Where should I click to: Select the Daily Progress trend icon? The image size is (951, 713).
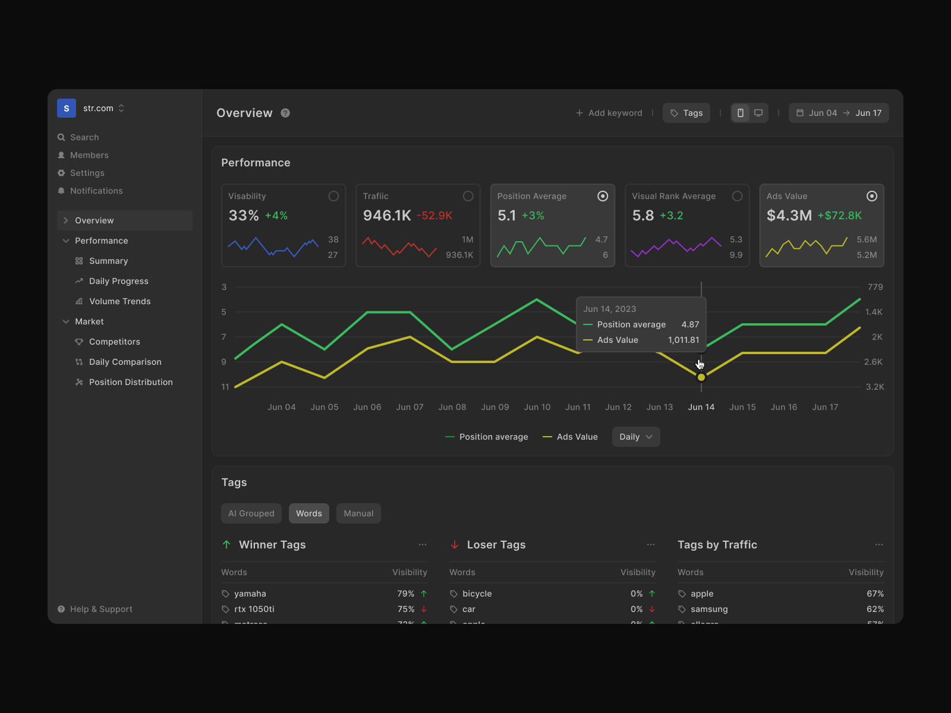pos(80,281)
